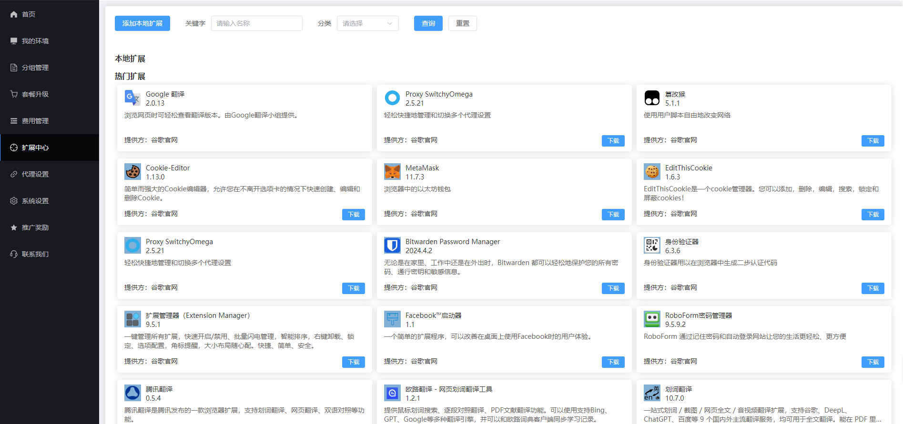This screenshot has width=903, height=424.
Task: Click the home icon in sidebar
Action: point(14,14)
